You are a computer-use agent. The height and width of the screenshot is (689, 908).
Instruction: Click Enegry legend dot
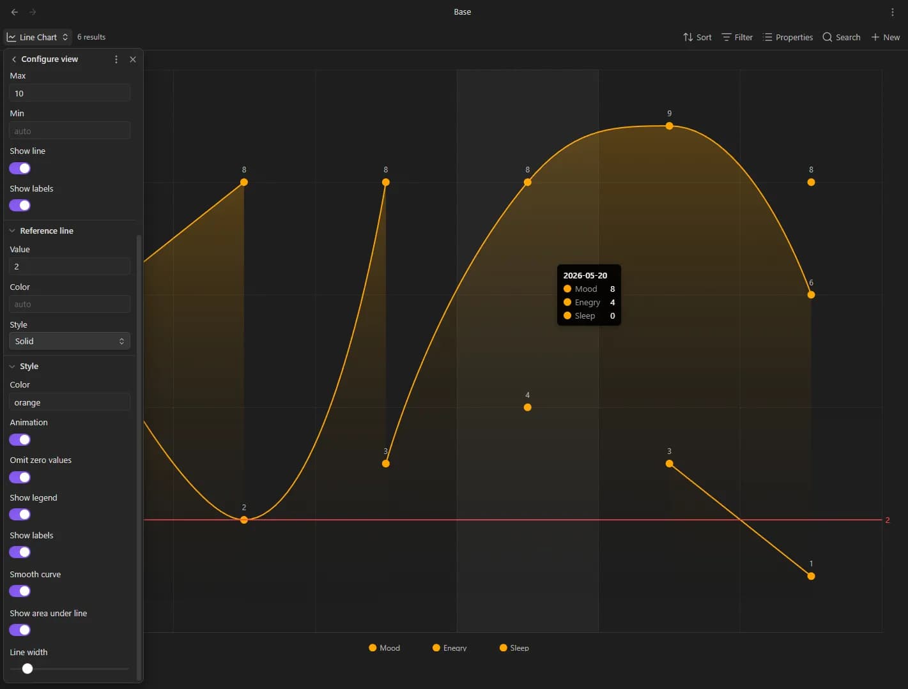[x=436, y=647]
